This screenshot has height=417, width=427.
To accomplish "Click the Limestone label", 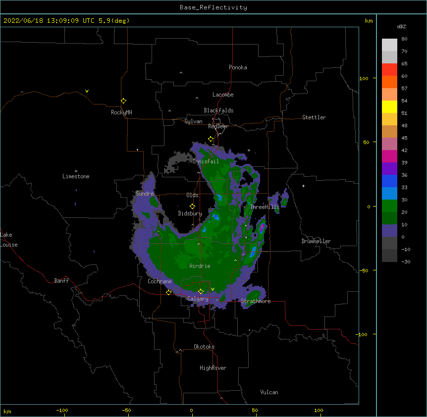I will coord(76,176).
